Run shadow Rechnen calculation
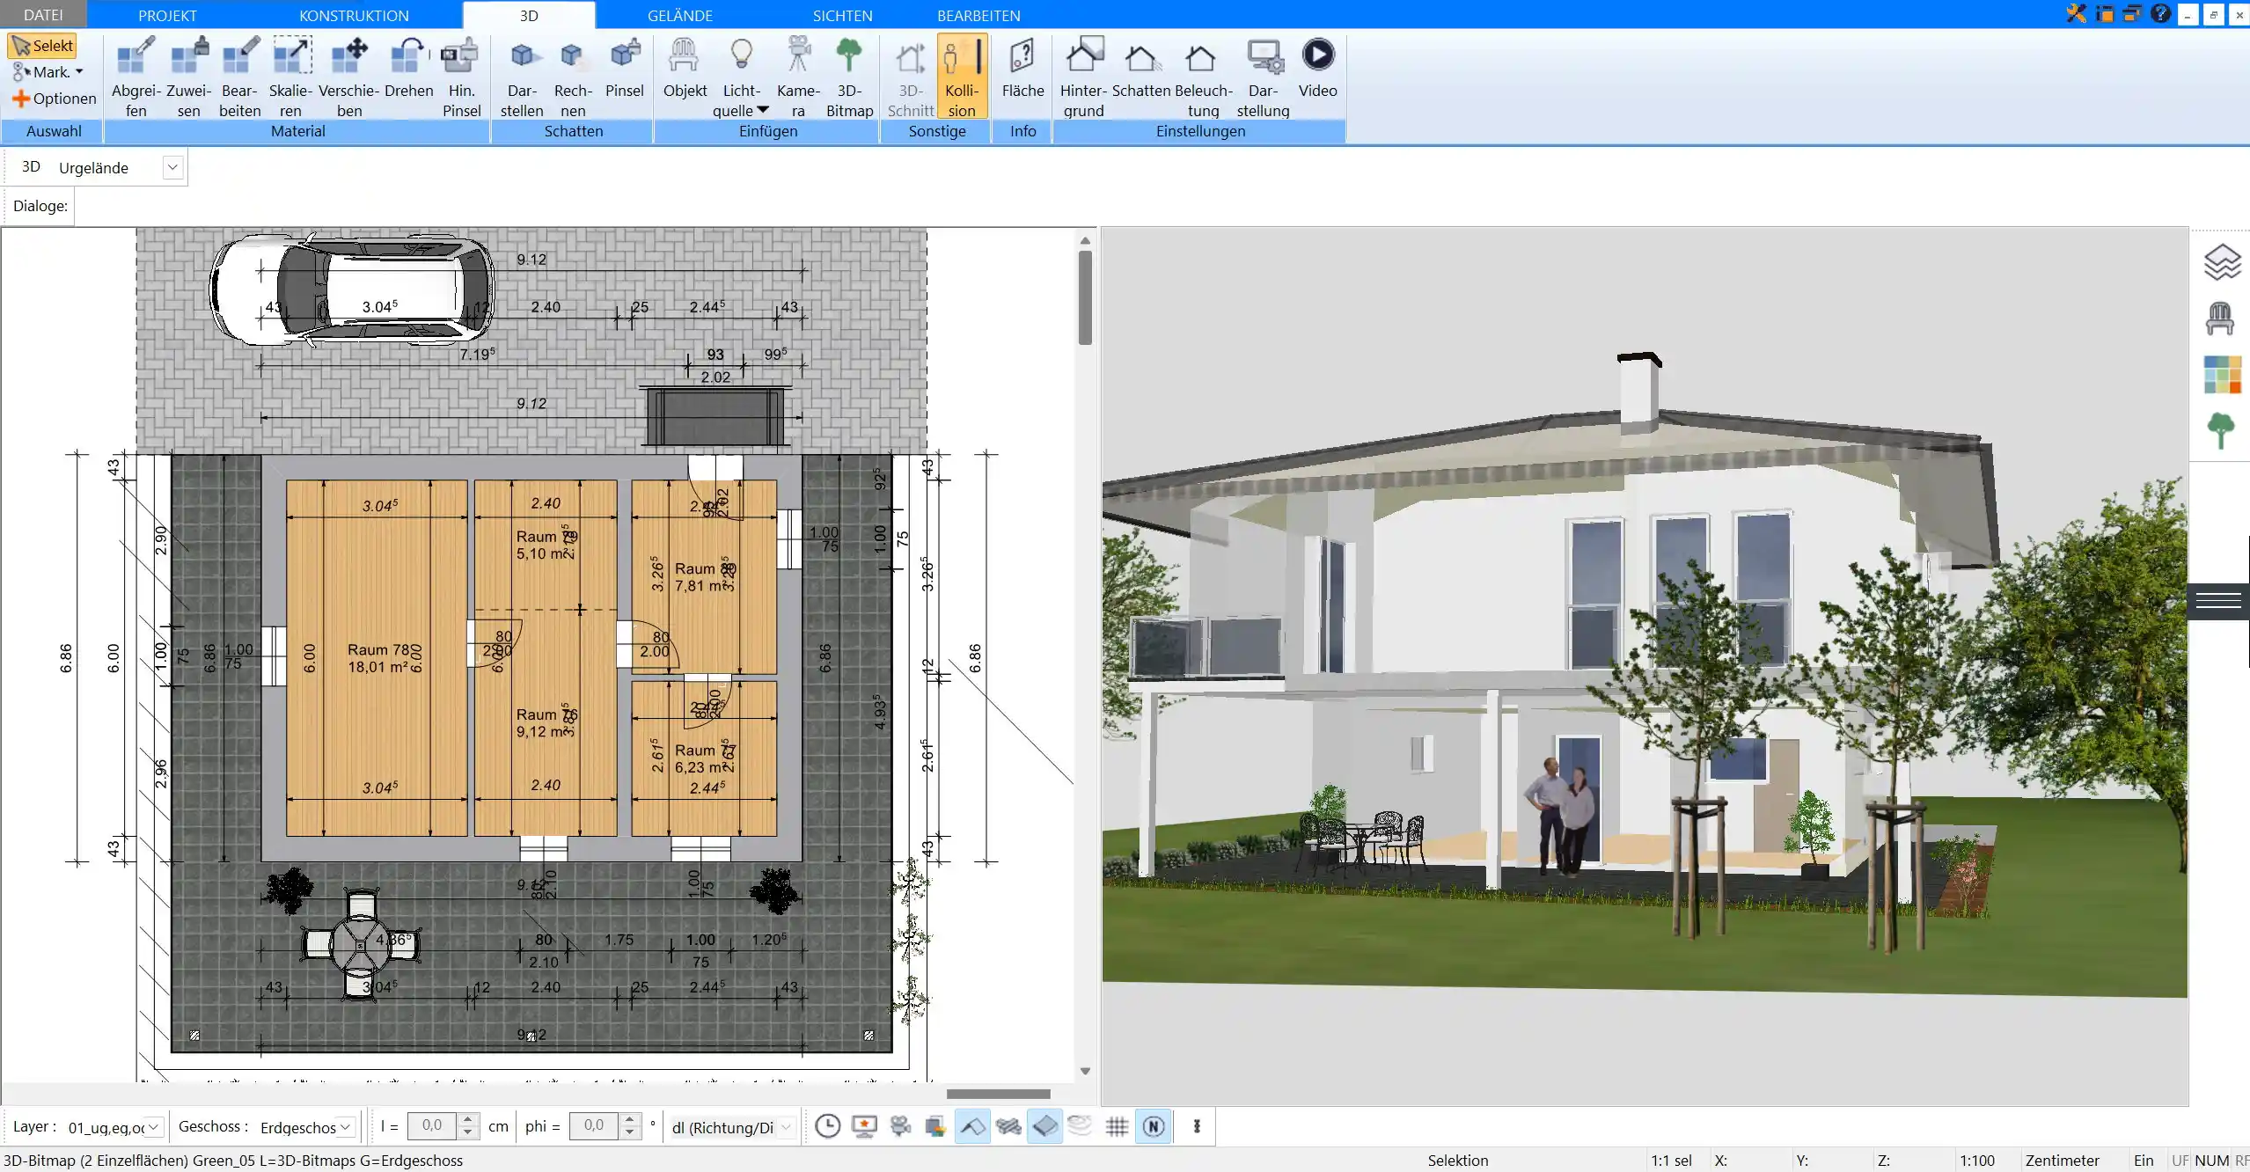This screenshot has height=1172, width=2250. tap(573, 77)
